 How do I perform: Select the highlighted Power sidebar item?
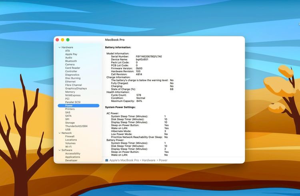tap(69, 105)
